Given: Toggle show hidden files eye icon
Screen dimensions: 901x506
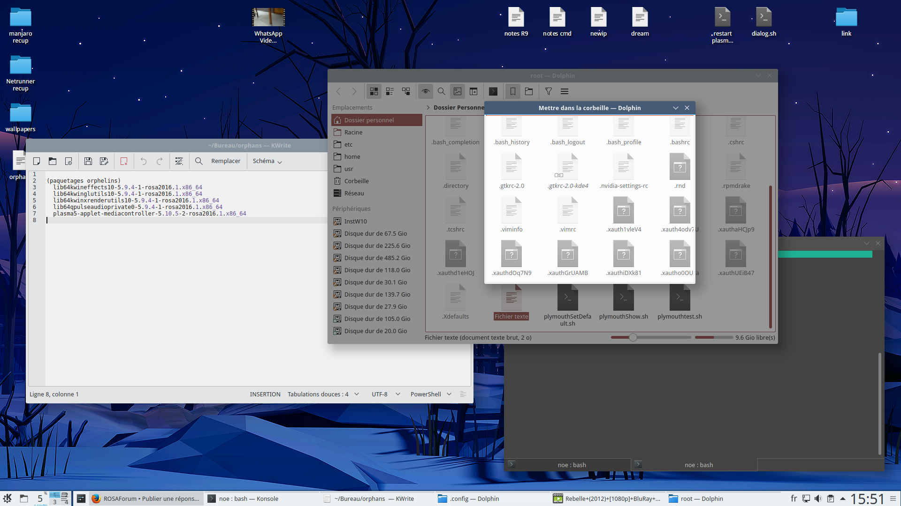Looking at the screenshot, I should click(425, 91).
